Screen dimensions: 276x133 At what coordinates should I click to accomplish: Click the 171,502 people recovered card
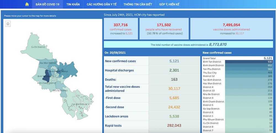pos(164,29)
